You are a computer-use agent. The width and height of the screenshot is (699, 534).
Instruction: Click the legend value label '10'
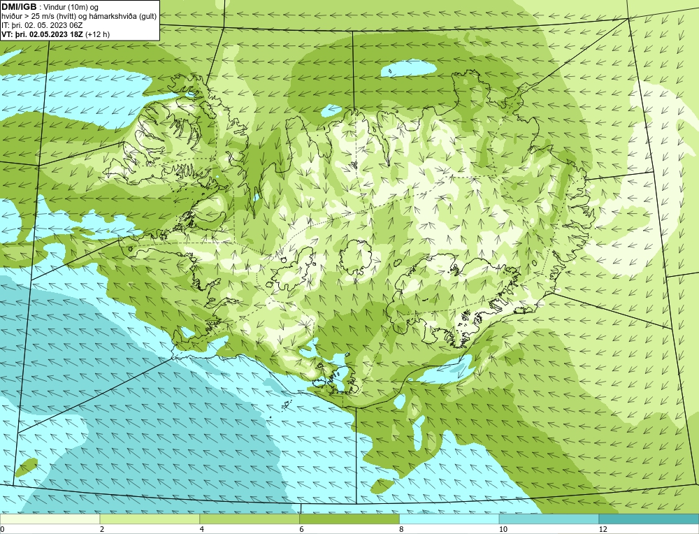(x=503, y=529)
